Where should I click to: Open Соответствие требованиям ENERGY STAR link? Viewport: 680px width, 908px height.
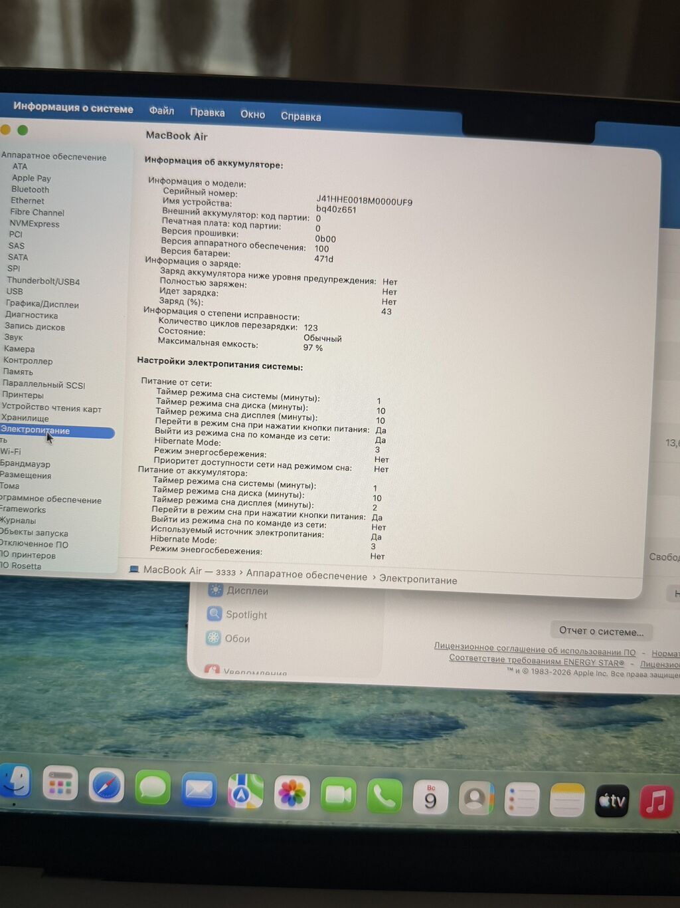click(537, 661)
